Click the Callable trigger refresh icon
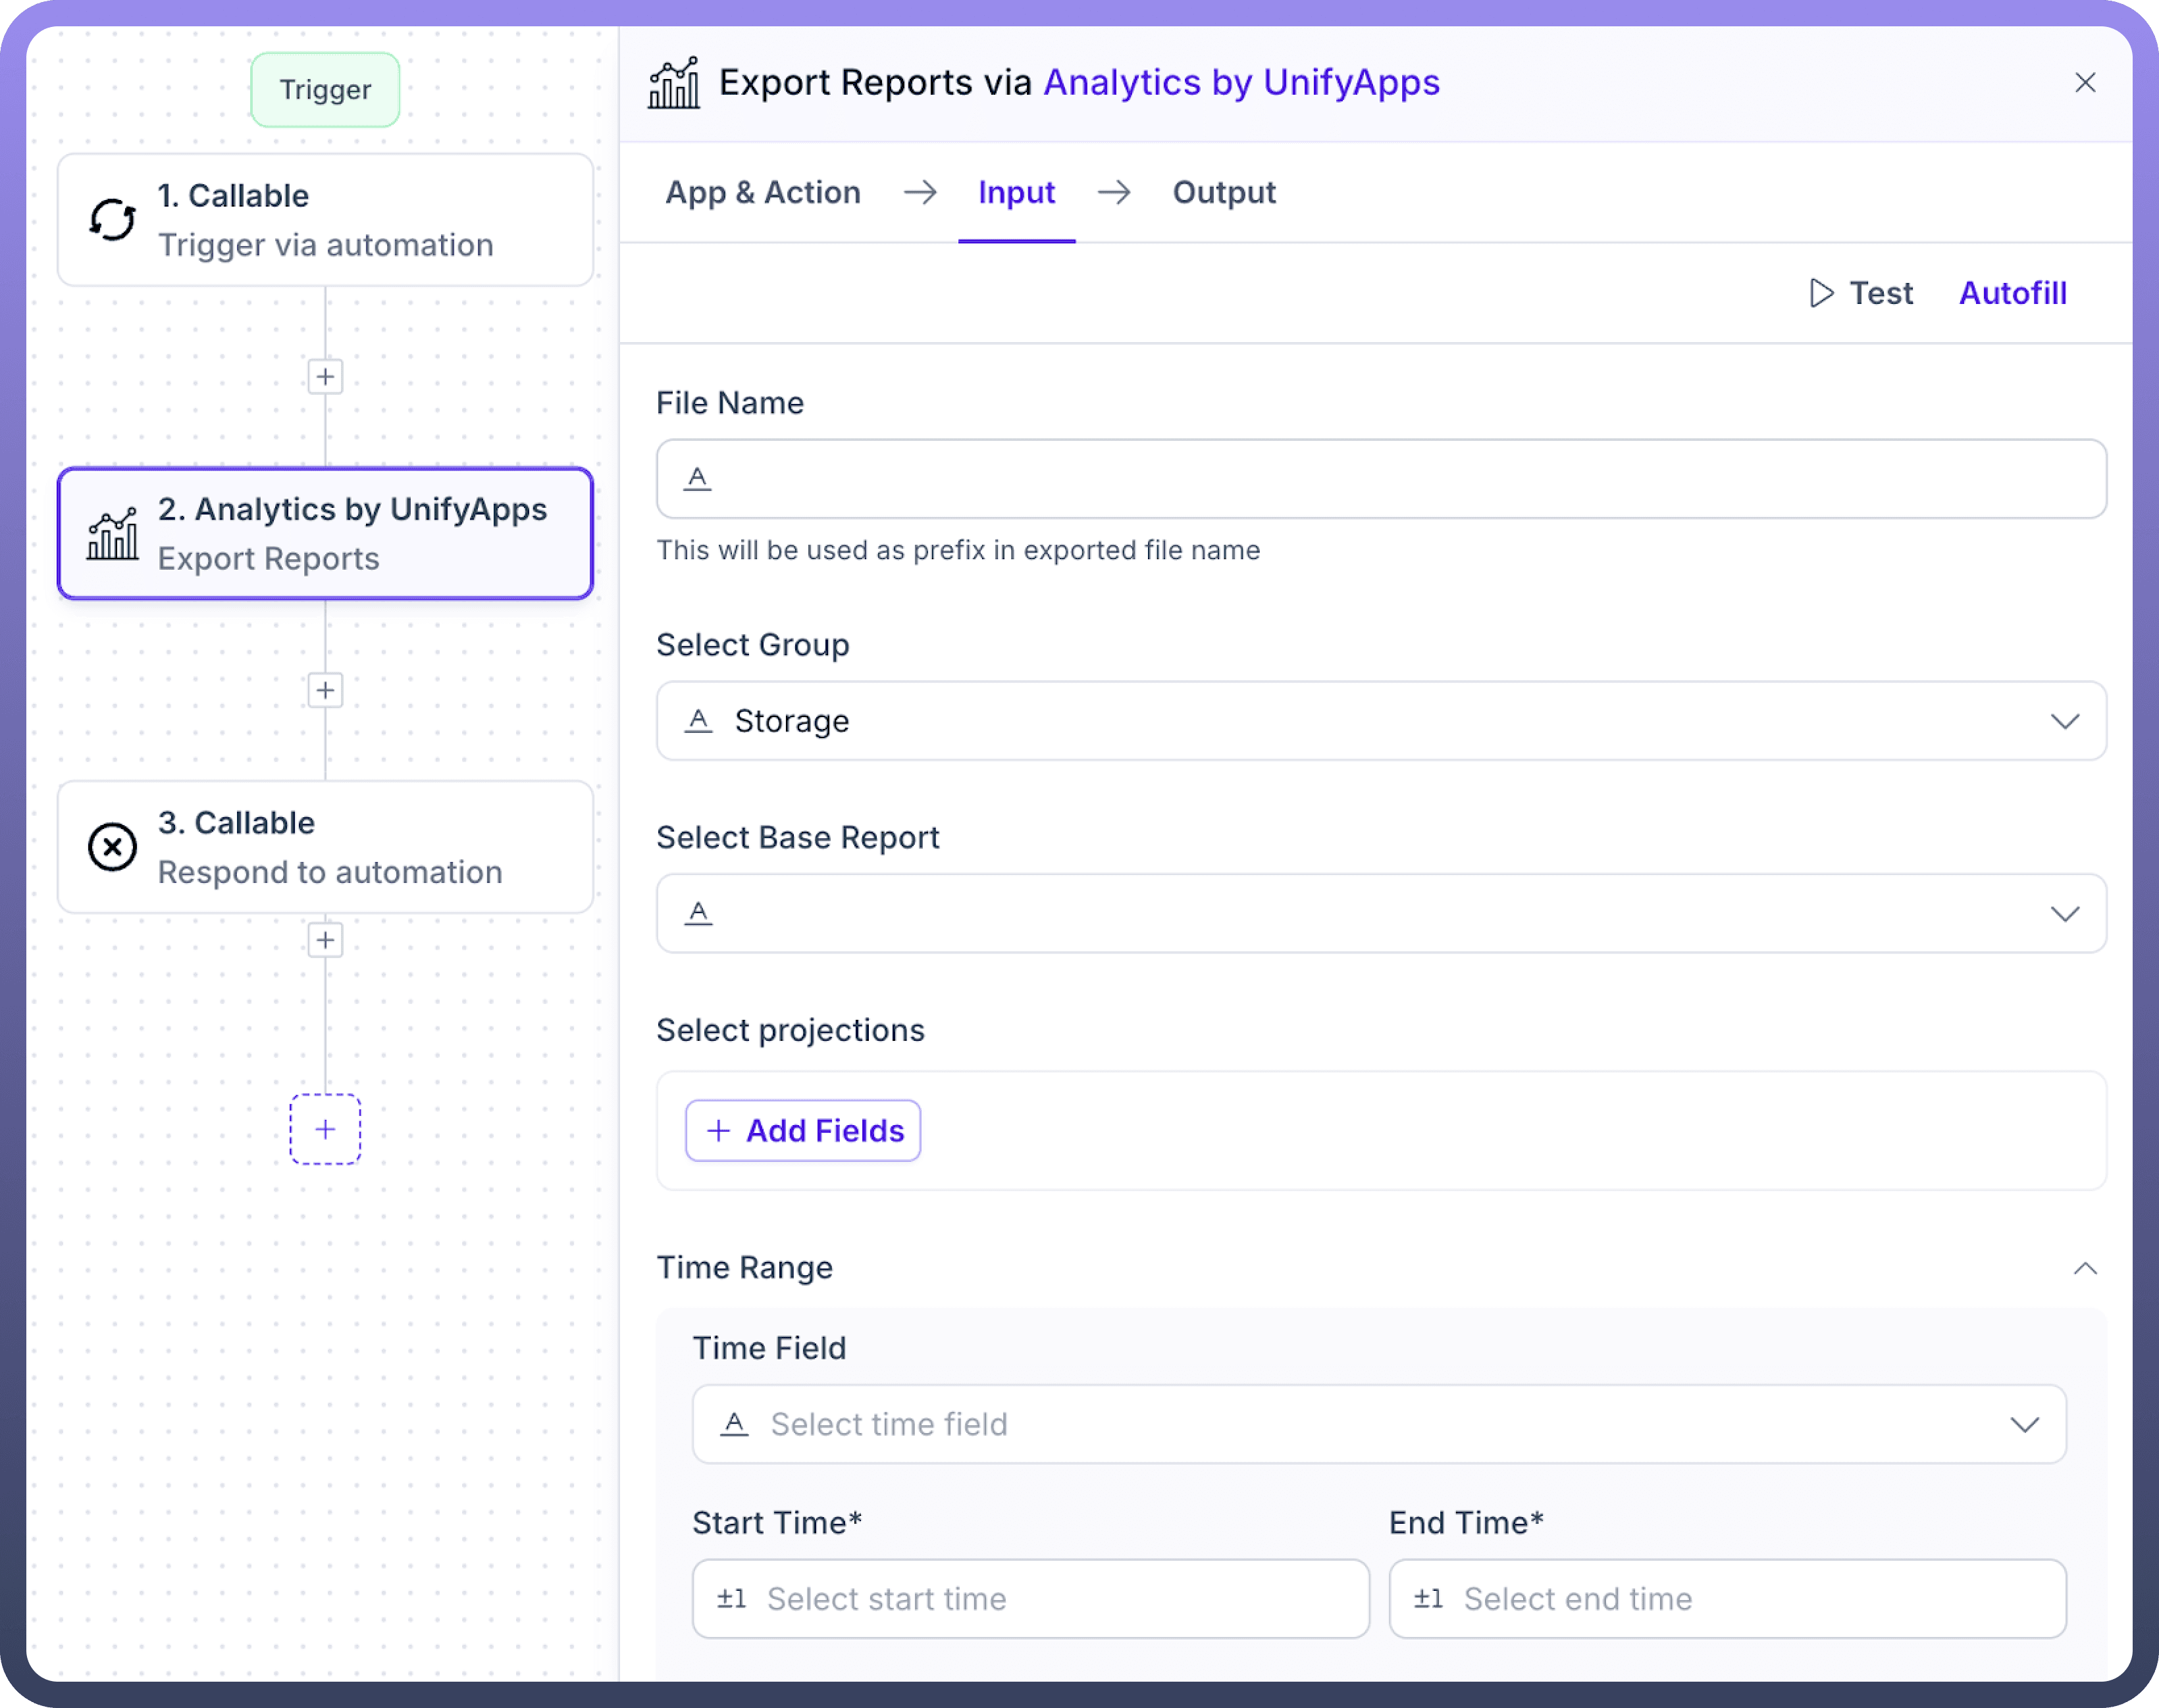Image resolution: width=2159 pixels, height=1708 pixels. (112, 220)
